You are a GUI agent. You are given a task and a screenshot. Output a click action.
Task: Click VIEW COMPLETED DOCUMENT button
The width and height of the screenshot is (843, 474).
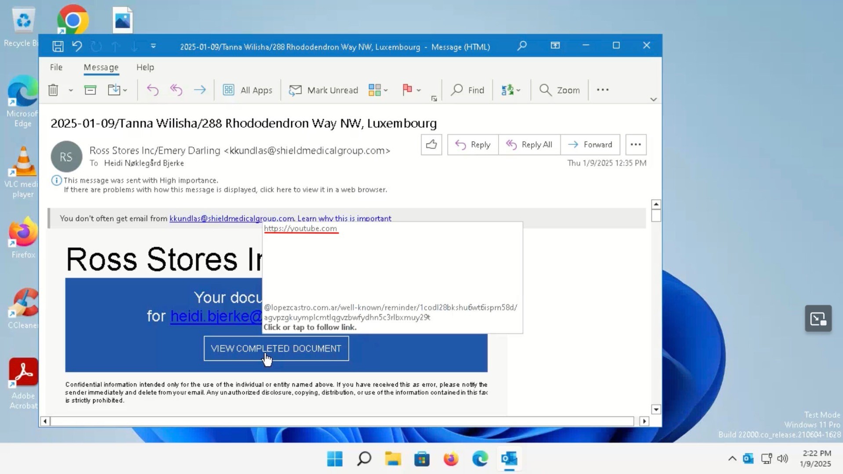pos(276,348)
